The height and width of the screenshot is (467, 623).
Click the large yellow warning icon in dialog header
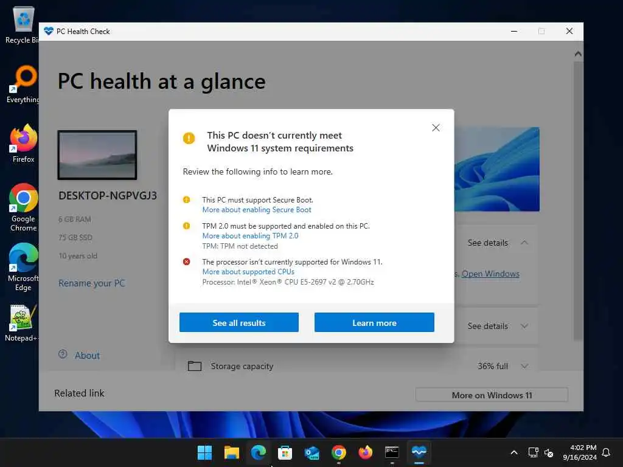tap(189, 138)
